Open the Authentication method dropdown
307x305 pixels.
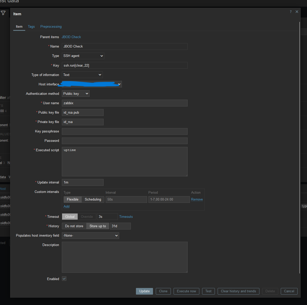pyautogui.click(x=76, y=94)
